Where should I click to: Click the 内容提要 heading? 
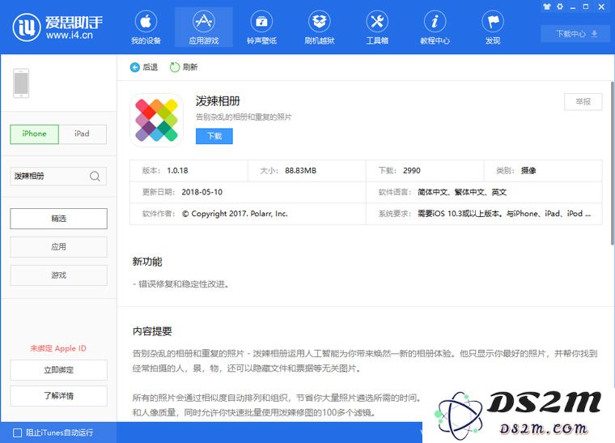[x=152, y=331]
